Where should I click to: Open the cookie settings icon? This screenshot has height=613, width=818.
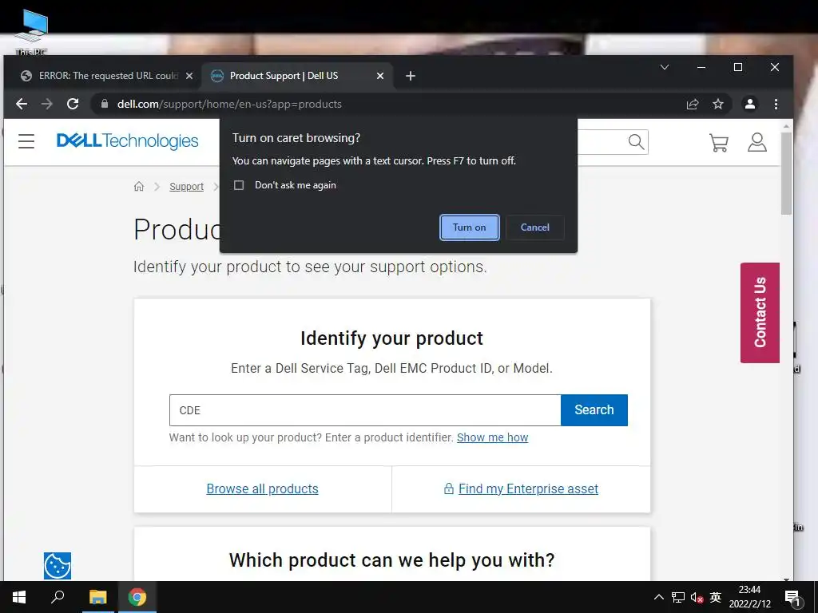[58, 566]
